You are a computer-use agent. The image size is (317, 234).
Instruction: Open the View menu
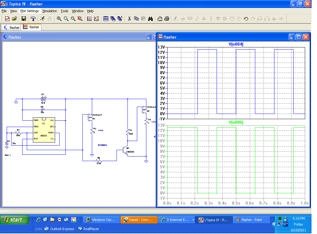click(14, 11)
